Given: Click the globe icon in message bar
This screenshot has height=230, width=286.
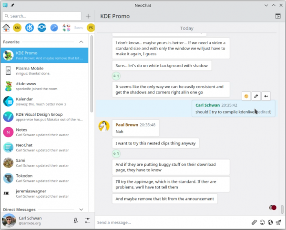Looking at the screenshot, I should [270, 222].
